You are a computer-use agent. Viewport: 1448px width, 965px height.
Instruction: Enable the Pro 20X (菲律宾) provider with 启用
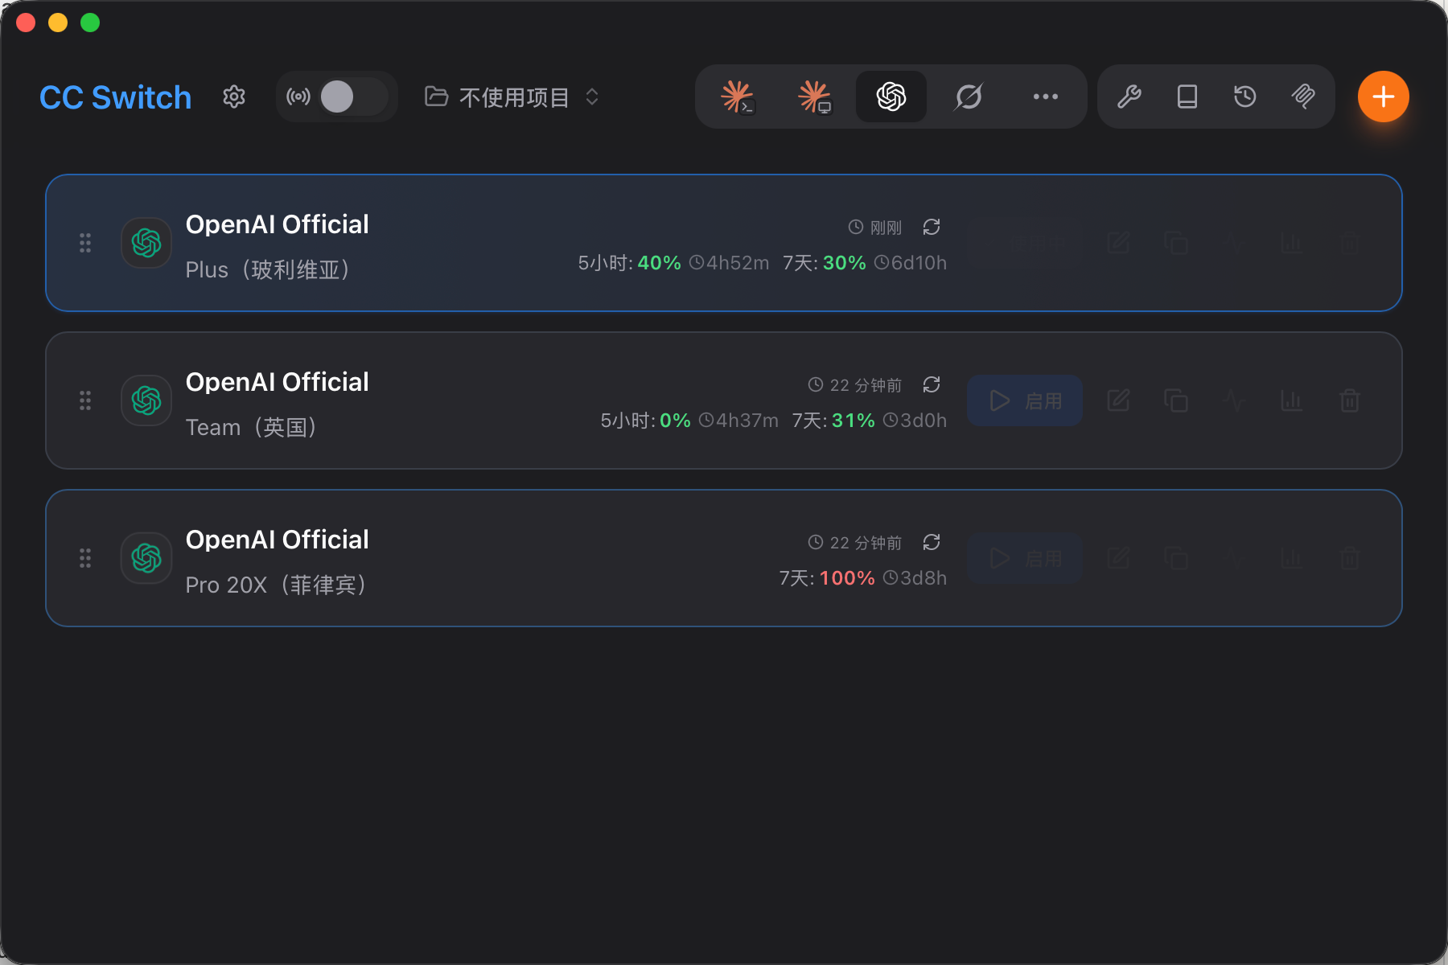pyautogui.click(x=1025, y=558)
